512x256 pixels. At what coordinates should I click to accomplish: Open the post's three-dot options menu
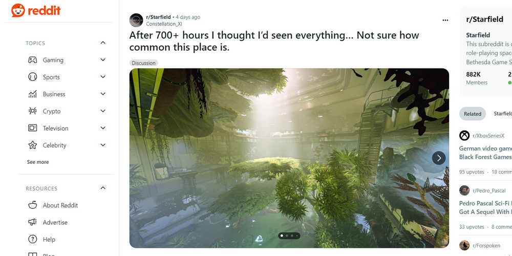pos(445,20)
